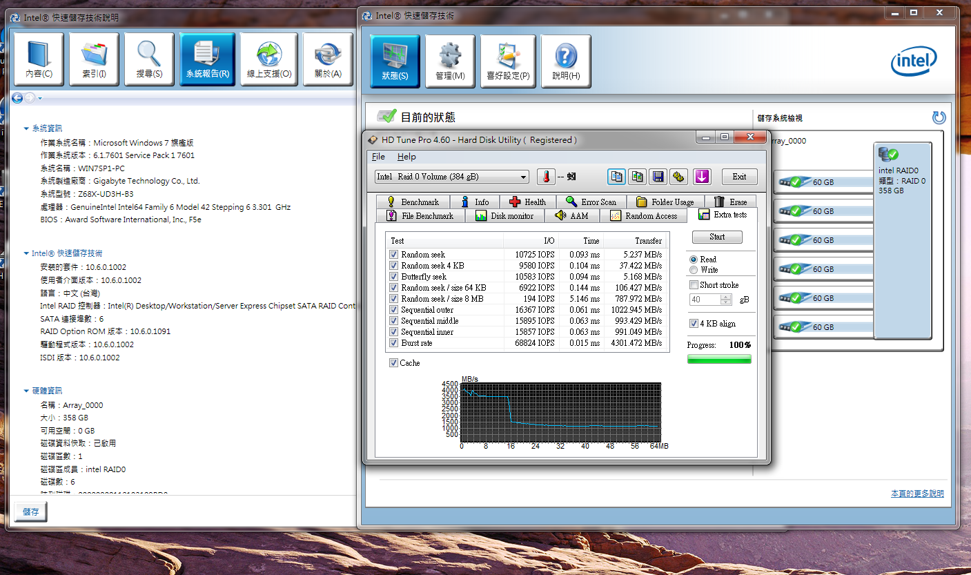Uncheck the Random seek 4 KB test
Screen dimensions: 971x575
tap(393, 266)
